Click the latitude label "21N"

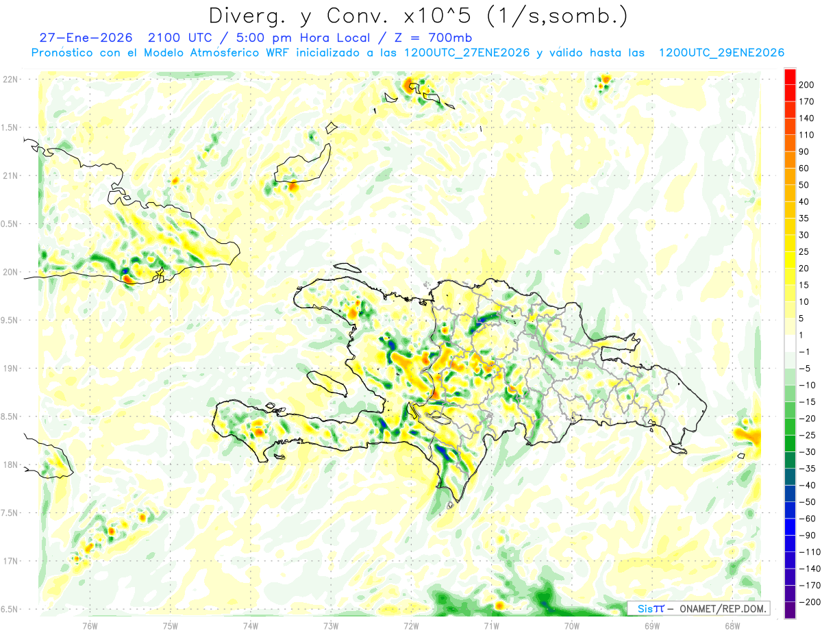point(10,175)
